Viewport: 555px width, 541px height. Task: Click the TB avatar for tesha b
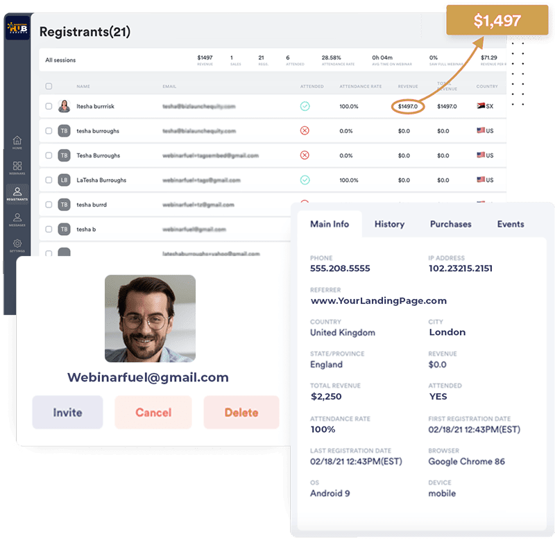click(64, 230)
